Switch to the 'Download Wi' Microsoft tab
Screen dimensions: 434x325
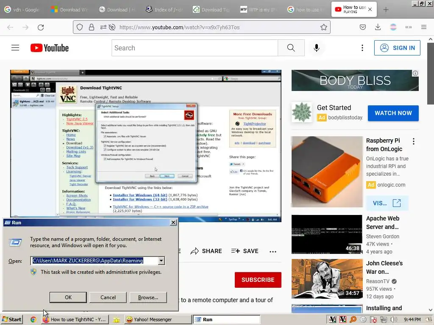[x=70, y=10]
